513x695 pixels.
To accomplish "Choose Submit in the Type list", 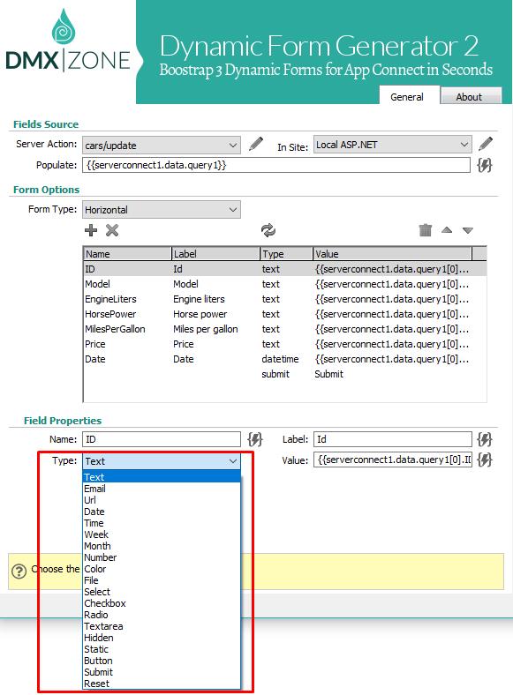I will [x=162, y=672].
